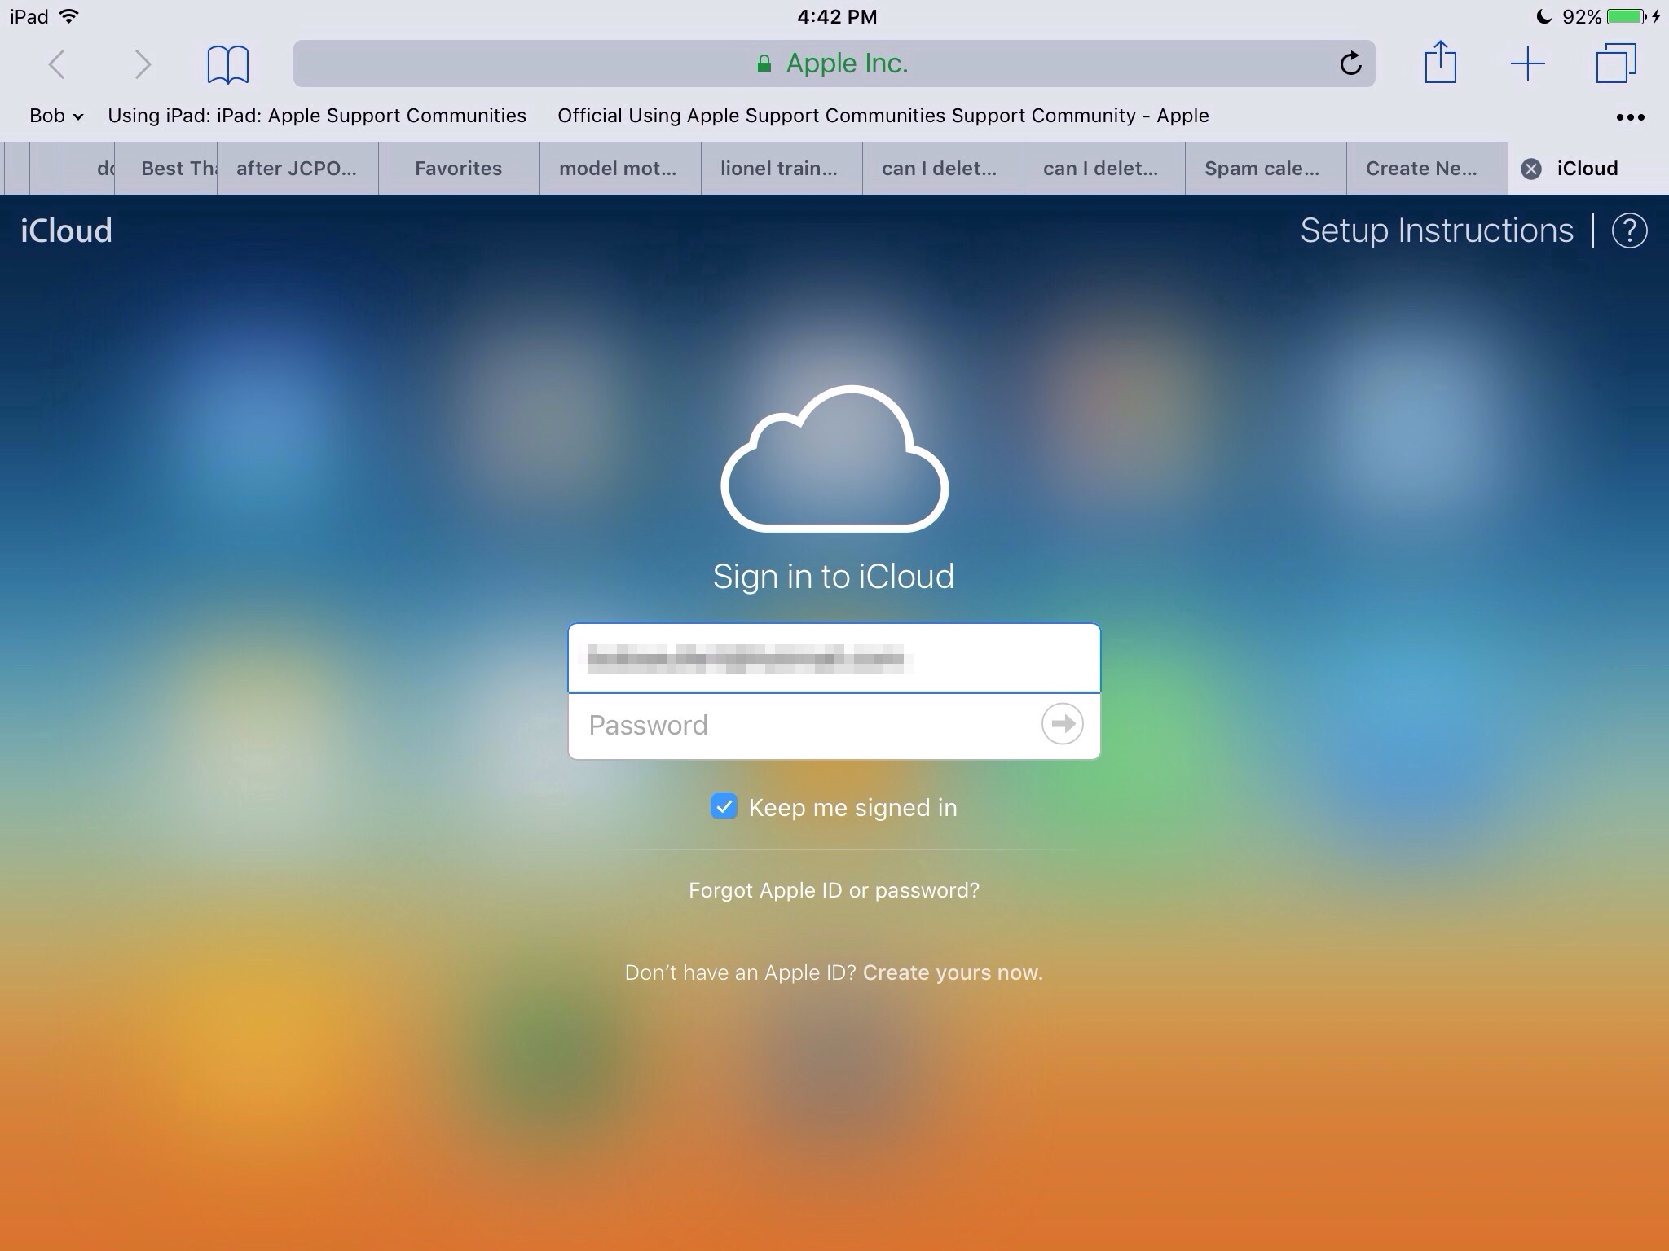Screen dimensions: 1669x1251
Task: Close the iCloud tab with X
Action: 1531,169
